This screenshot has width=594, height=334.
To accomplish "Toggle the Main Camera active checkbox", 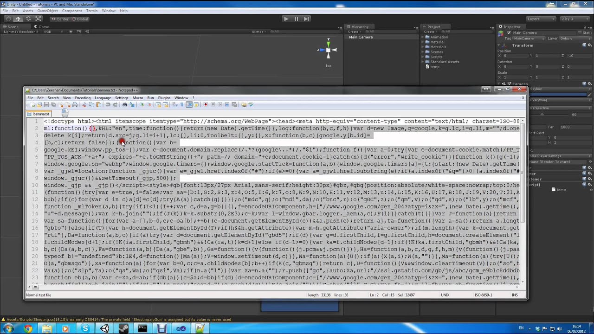I will pos(509,33).
